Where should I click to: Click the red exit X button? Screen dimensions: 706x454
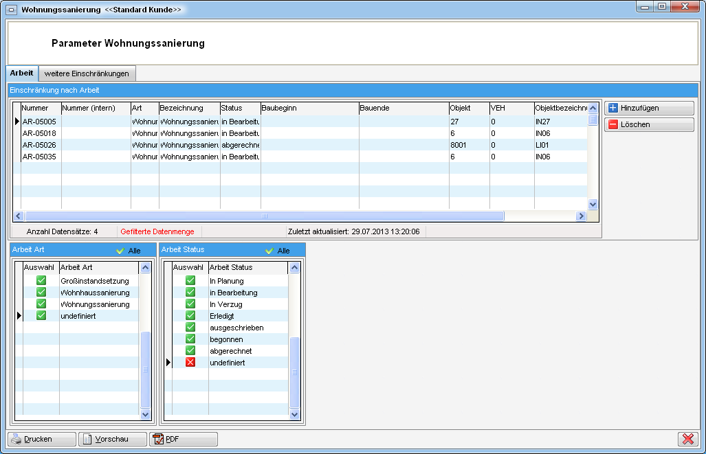click(687, 439)
